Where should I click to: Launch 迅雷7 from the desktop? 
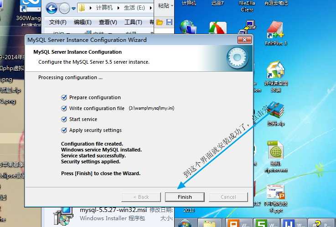pyautogui.click(x=217, y=3)
